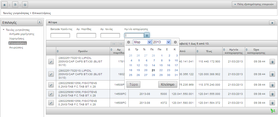This screenshot has width=278, height=117.
Task: Click Ταινίες γνησιότητας in the breadcrumb
Action: (16, 13)
